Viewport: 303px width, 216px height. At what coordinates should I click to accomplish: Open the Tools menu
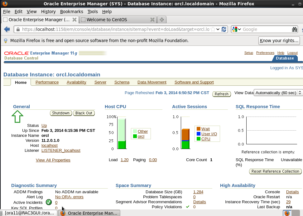pyautogui.click(x=93, y=12)
